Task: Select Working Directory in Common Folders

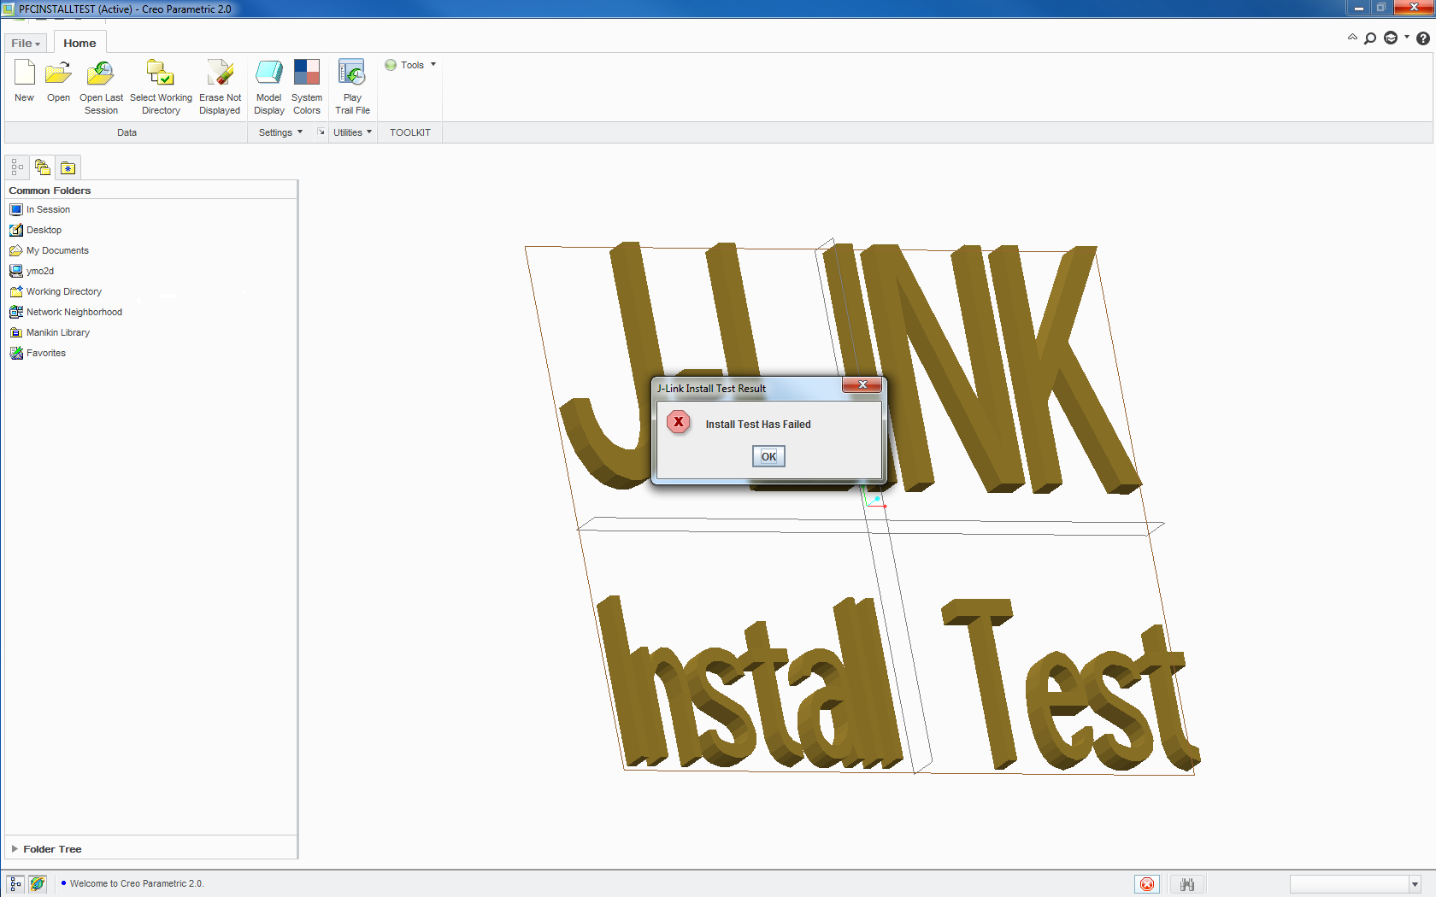Action: click(63, 291)
